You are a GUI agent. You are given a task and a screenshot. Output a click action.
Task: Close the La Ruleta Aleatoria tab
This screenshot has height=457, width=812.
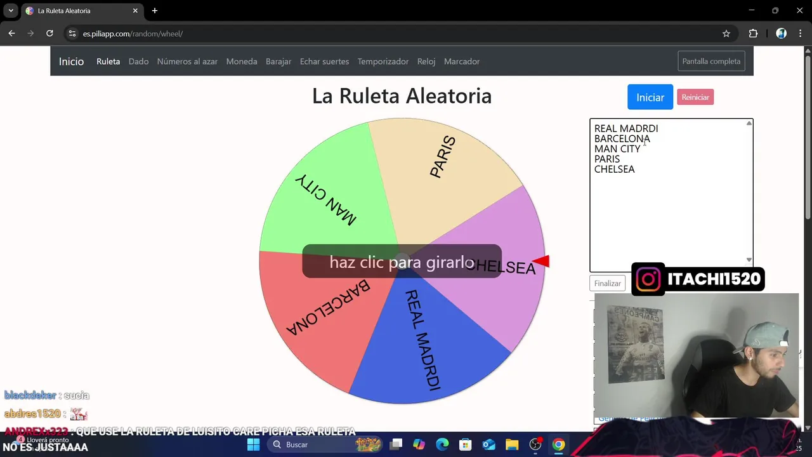tap(135, 11)
